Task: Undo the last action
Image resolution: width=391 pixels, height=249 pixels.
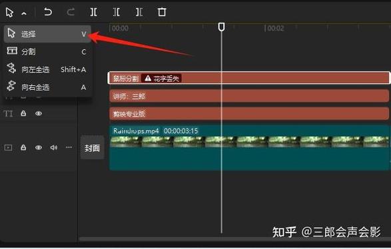Action: pos(48,12)
